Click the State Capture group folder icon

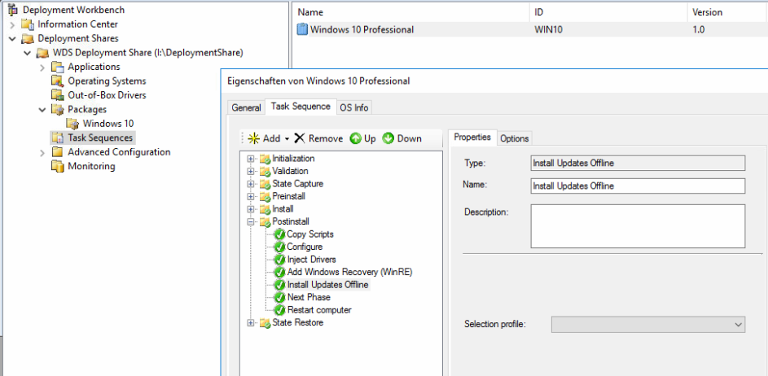(x=265, y=184)
